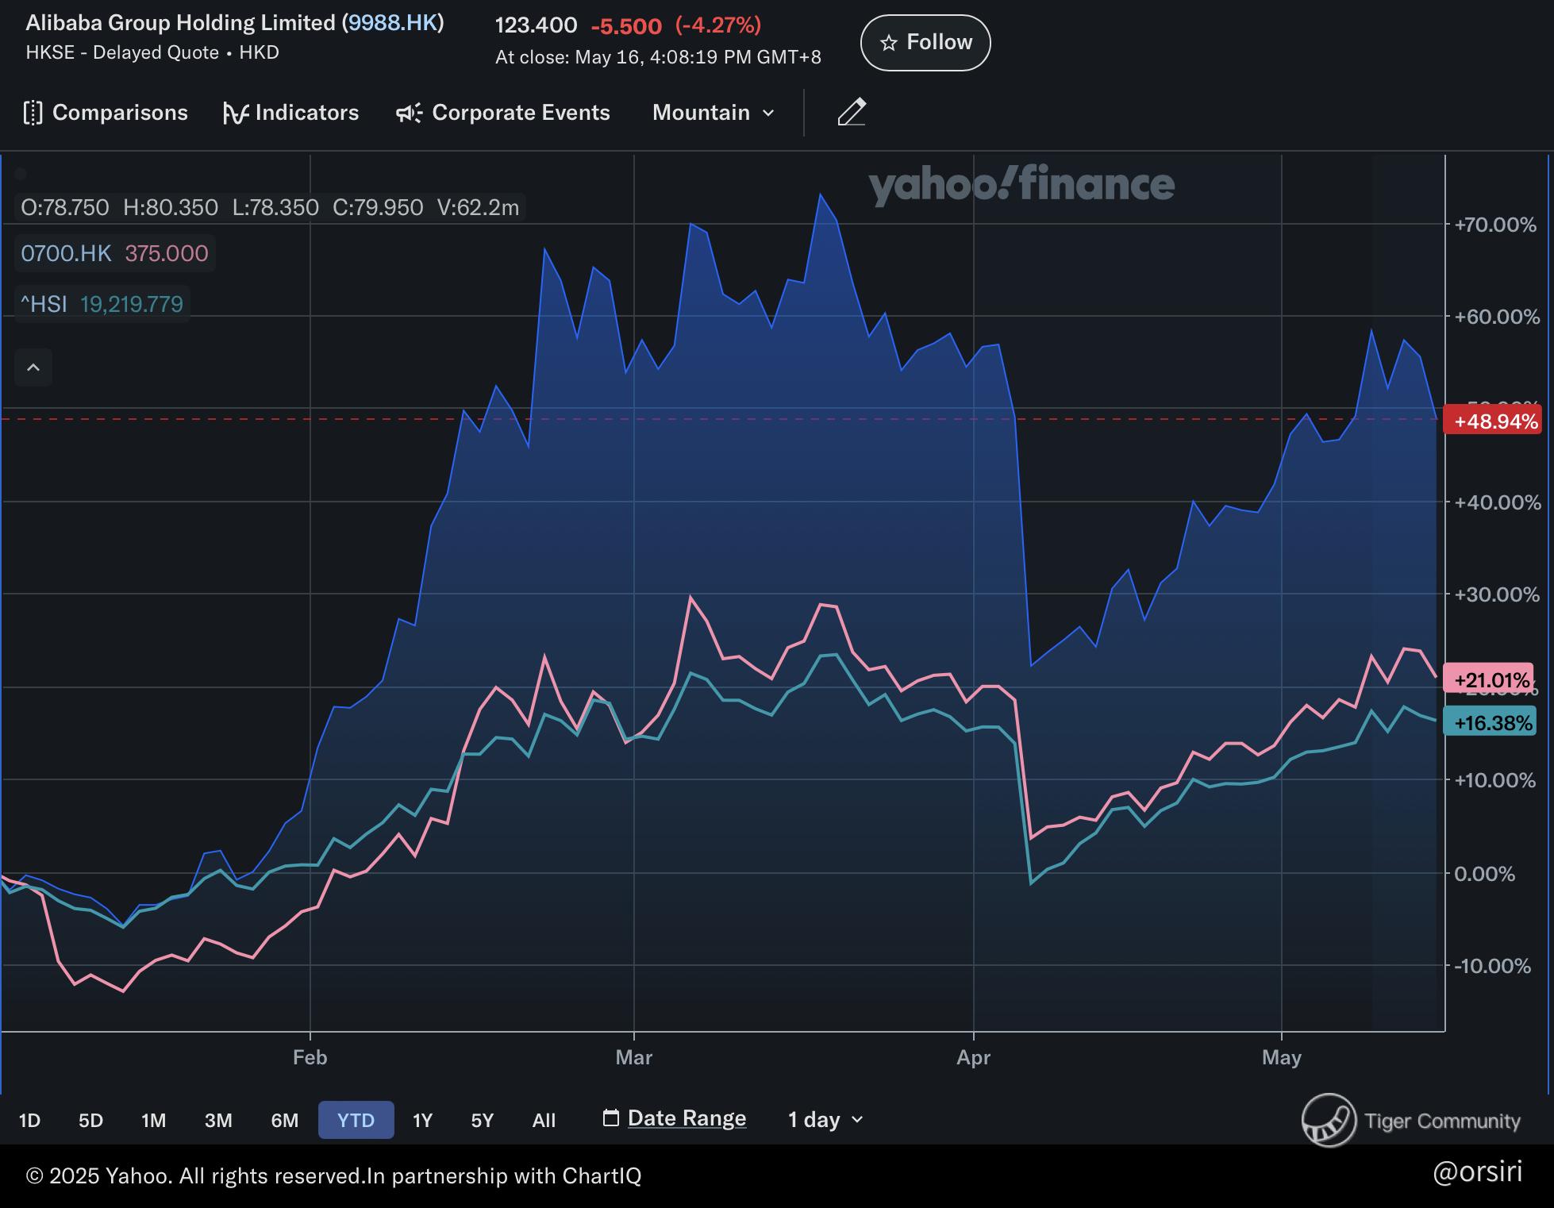The height and width of the screenshot is (1208, 1554).
Task: Click the Corporate Events megaphone icon
Action: click(409, 113)
